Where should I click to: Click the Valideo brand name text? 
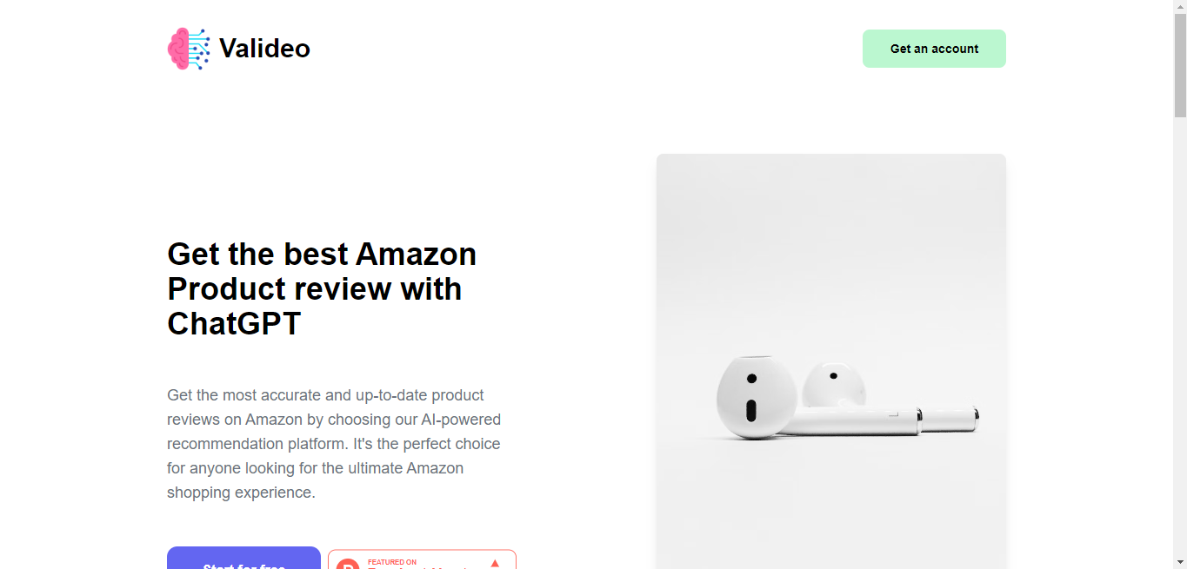(x=264, y=49)
